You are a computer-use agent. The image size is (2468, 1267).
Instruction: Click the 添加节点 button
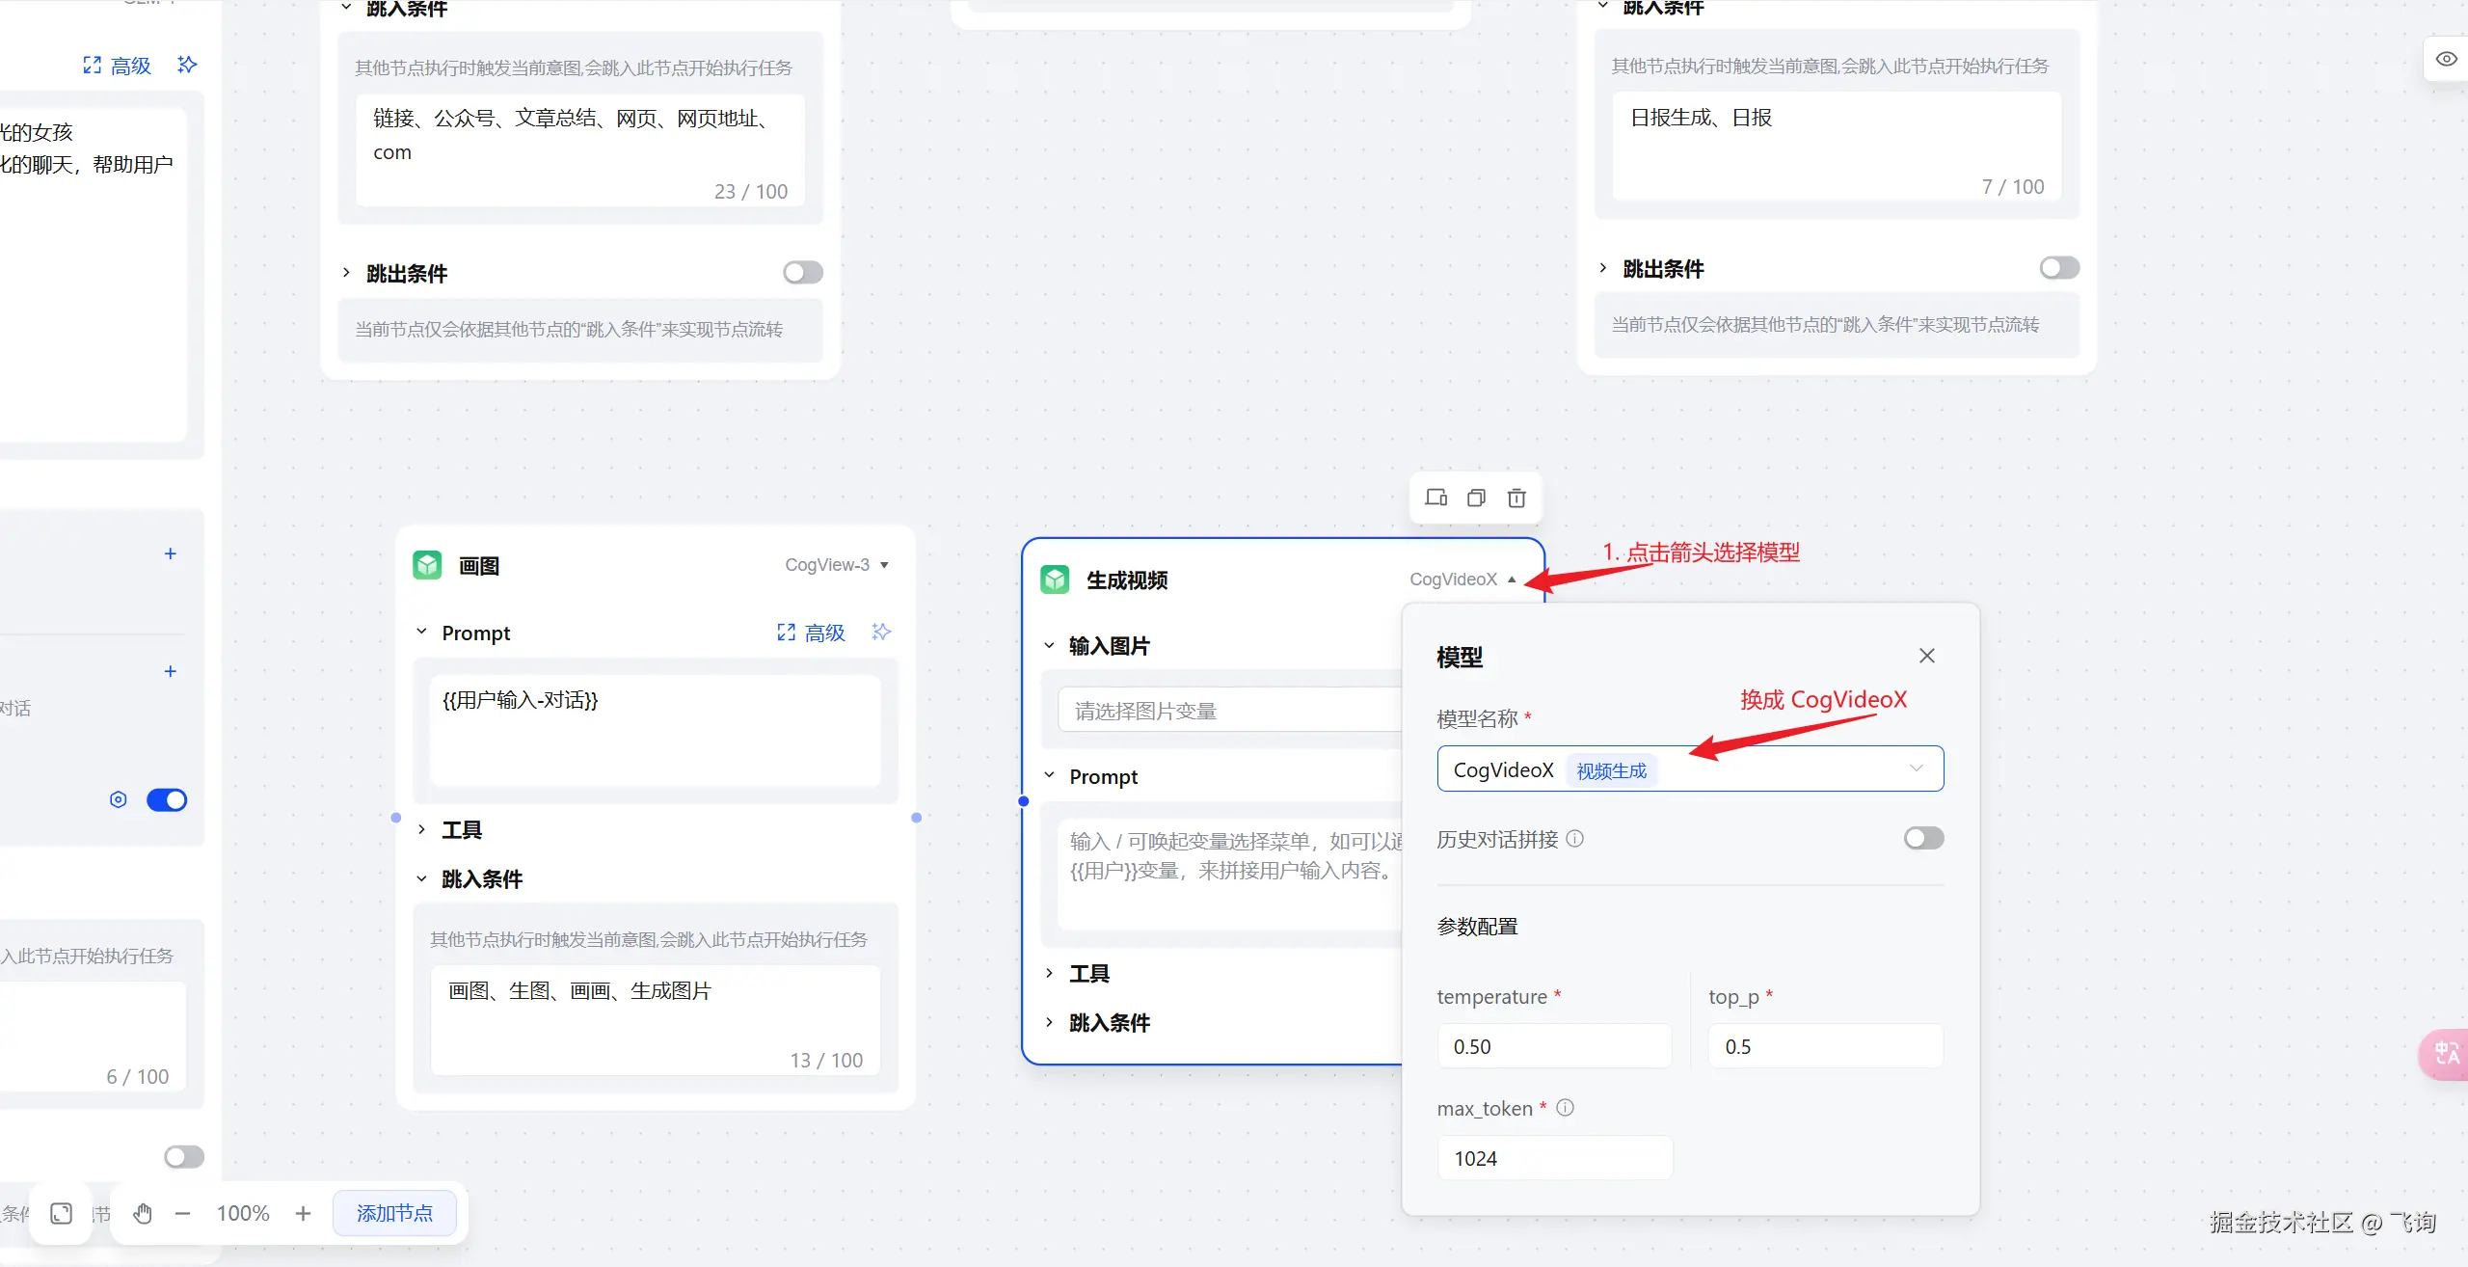coord(394,1213)
